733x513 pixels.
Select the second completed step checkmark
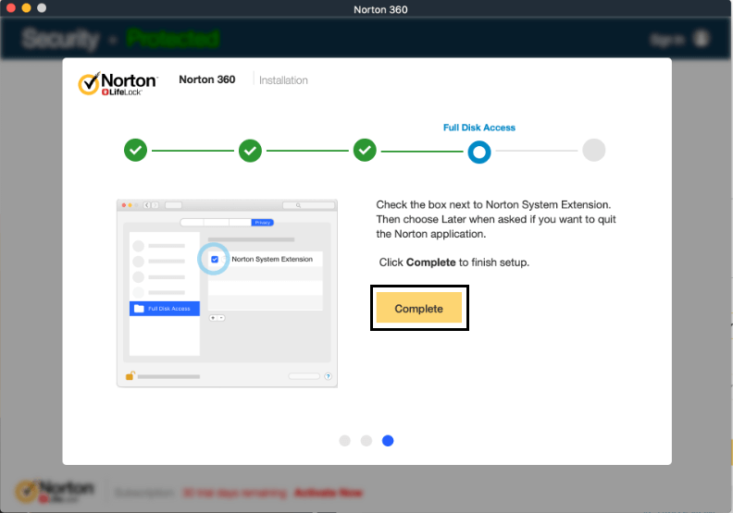pyautogui.click(x=250, y=151)
